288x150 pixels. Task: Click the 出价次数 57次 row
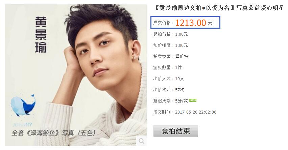(169, 90)
